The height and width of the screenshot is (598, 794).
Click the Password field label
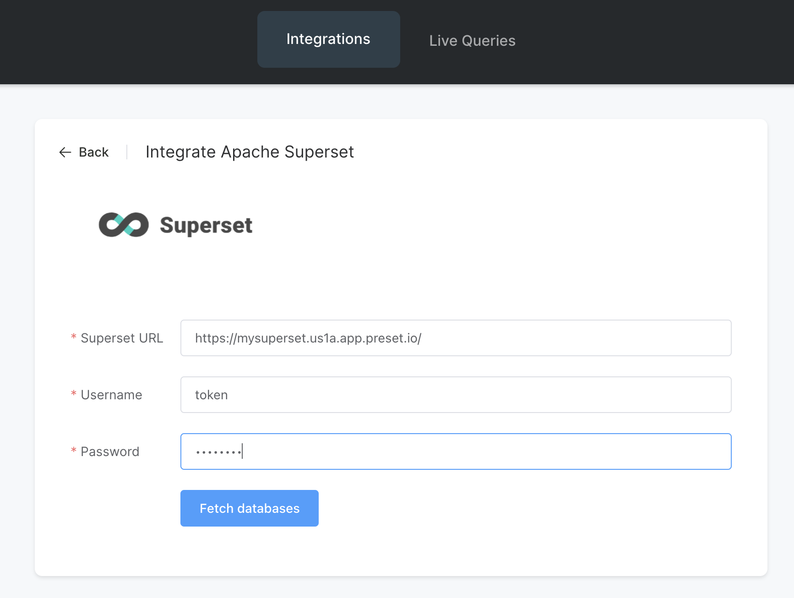(110, 451)
